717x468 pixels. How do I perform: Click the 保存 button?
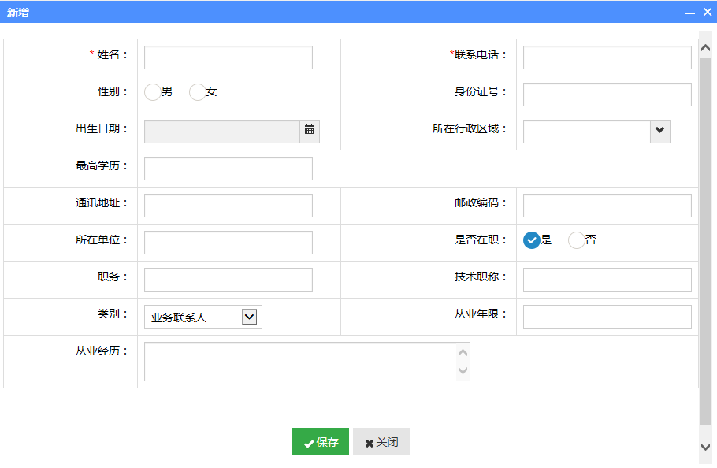(321, 442)
